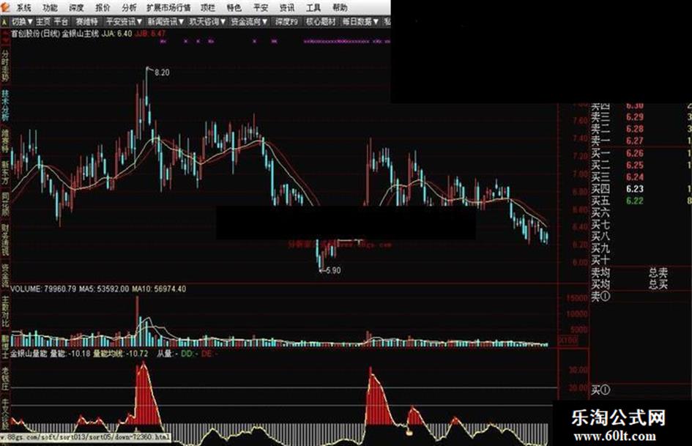Open the 牛叉诊股 sidebar tab

(x=5, y=415)
